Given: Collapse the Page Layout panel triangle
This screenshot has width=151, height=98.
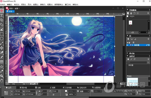Looking at the screenshot, I should (x=128, y=10).
